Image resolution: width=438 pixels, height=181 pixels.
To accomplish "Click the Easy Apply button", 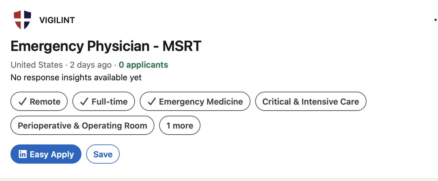I will (46, 154).
